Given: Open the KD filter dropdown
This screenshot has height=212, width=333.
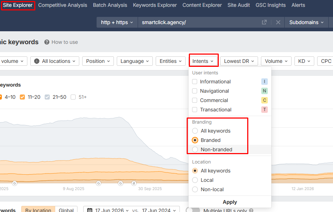Looking at the screenshot, I should (304, 61).
